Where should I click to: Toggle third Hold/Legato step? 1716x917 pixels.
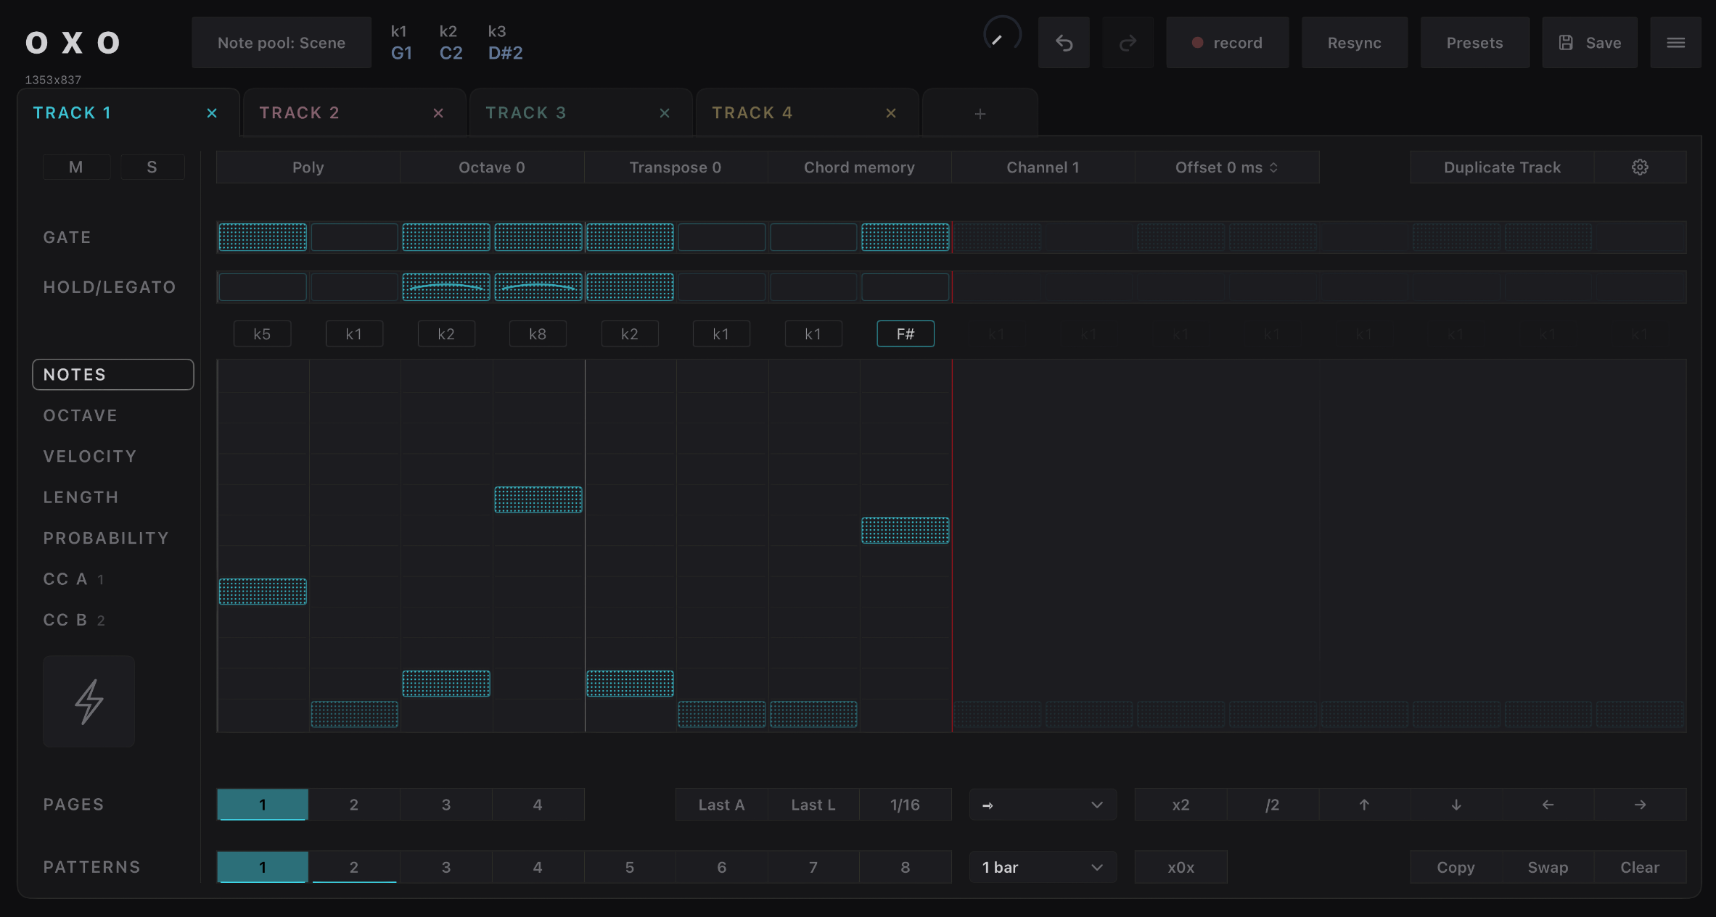pyautogui.click(x=446, y=287)
